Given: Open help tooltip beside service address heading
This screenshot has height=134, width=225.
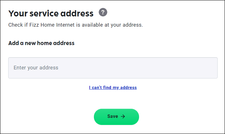Looking at the screenshot, I should click(103, 12).
